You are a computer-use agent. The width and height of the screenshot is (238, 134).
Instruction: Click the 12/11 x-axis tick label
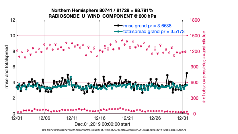tap(72, 118)
